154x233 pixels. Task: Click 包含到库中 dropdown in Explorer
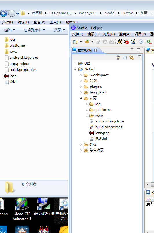click(x=35, y=30)
